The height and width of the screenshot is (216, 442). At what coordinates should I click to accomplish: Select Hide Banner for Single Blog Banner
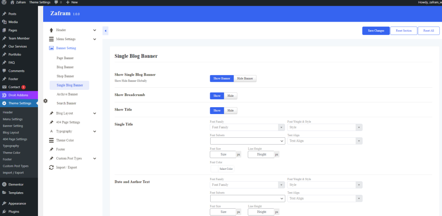coord(245,79)
